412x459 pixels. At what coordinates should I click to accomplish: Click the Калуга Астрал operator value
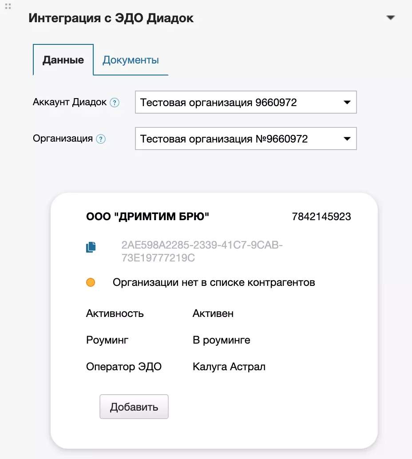(x=229, y=367)
